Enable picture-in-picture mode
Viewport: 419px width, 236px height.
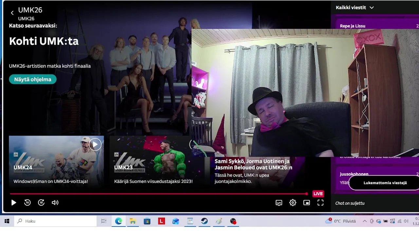click(x=306, y=203)
